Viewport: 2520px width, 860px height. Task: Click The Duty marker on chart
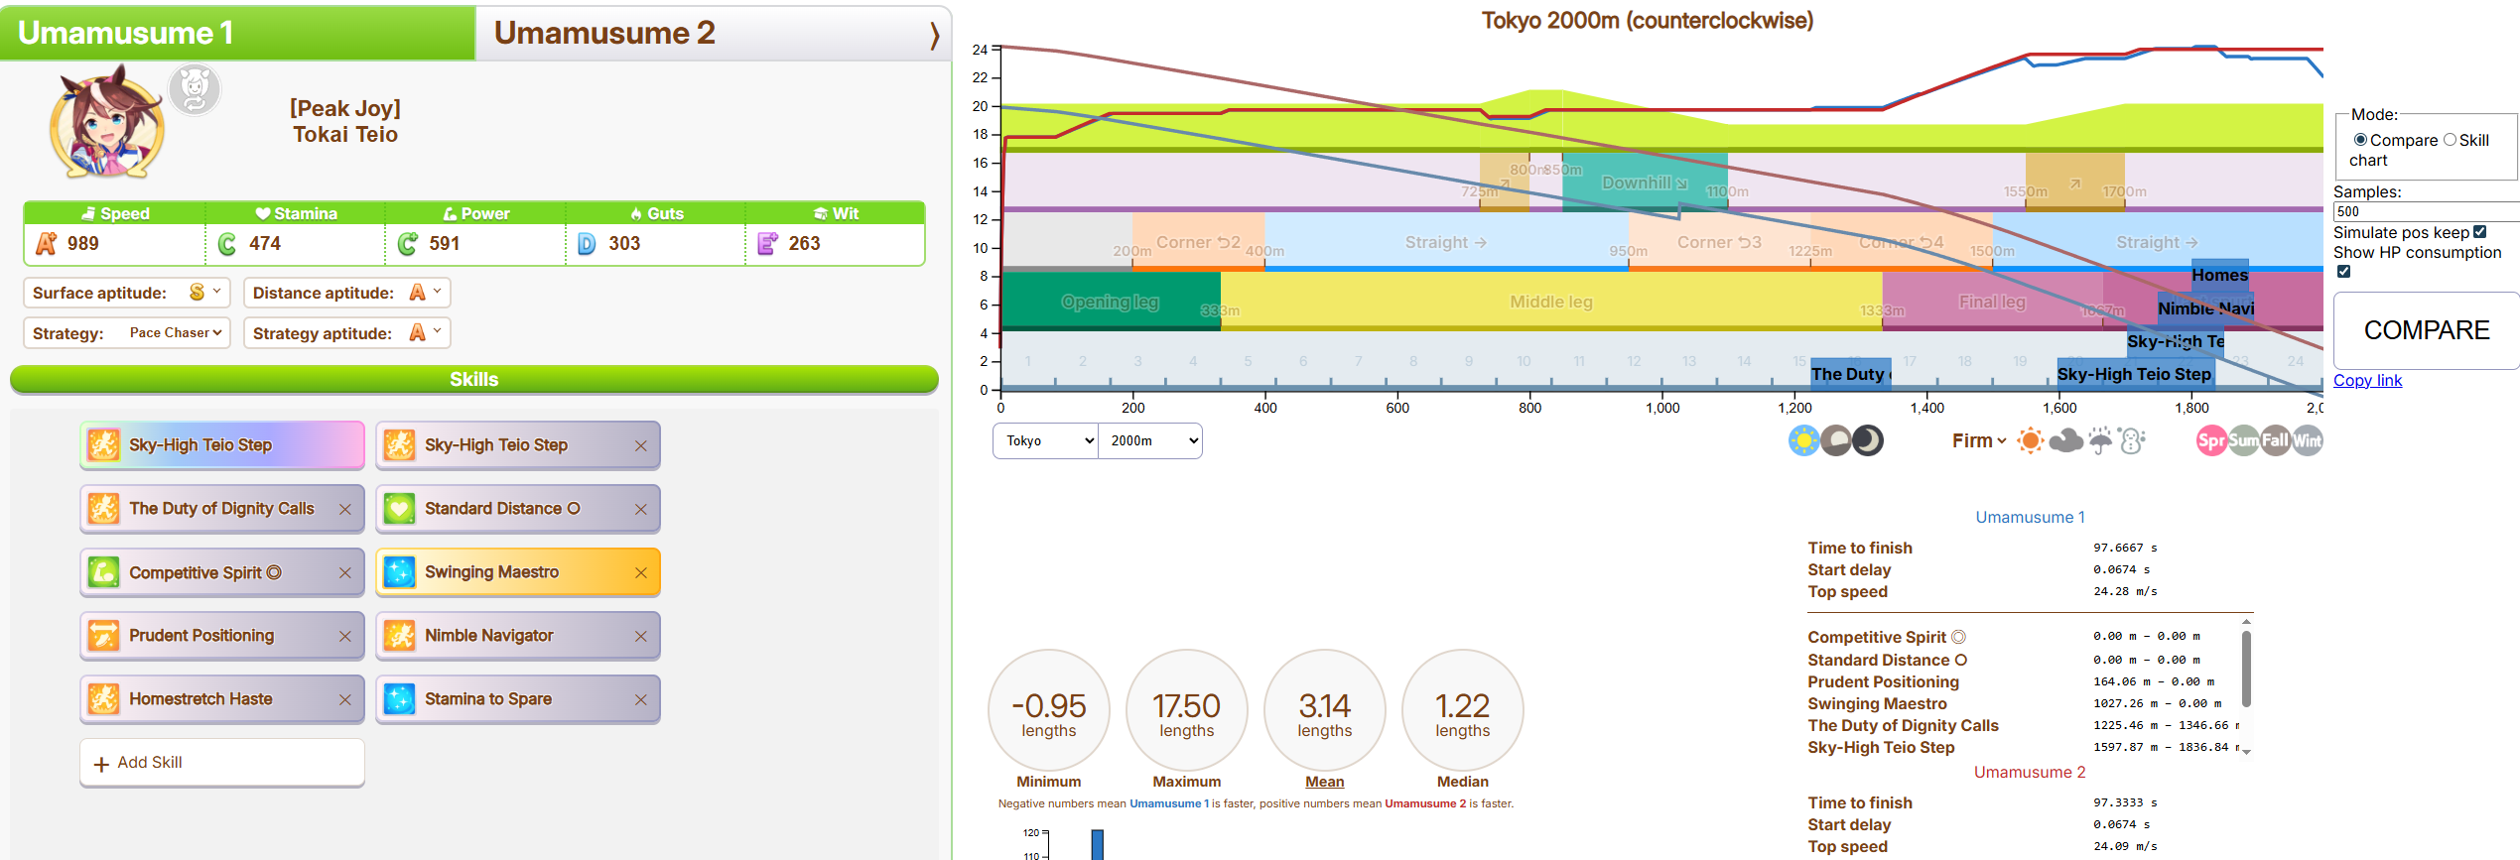1850,375
